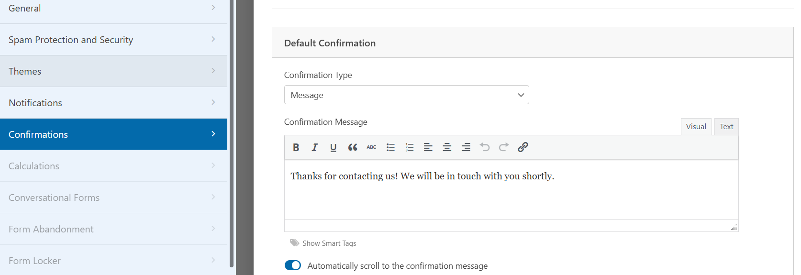Toggle underline formatting in editor toolbar
Screen dimensions: 801x275
[334, 147]
